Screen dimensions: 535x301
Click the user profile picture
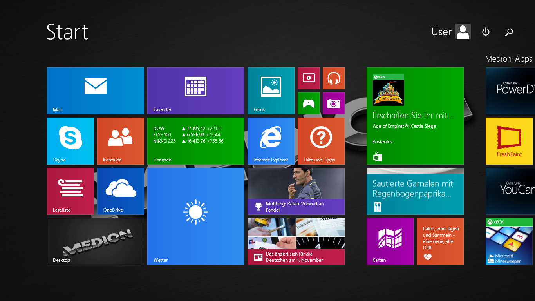click(x=463, y=32)
